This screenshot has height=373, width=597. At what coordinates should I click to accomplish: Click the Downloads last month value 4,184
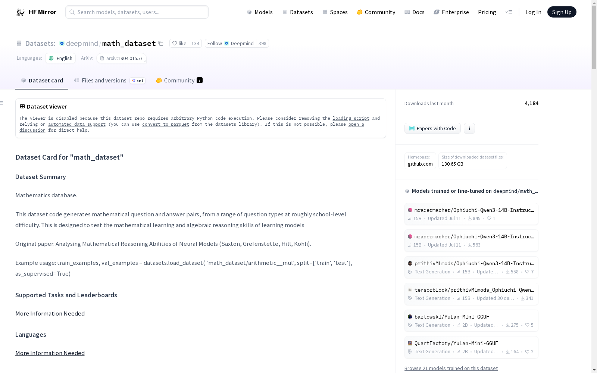click(532, 103)
